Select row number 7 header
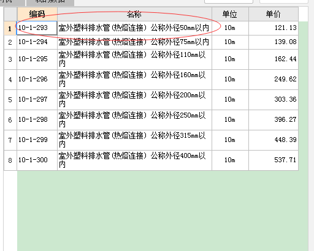Image resolution: width=314 pixels, height=251 pixels. (x=10, y=140)
